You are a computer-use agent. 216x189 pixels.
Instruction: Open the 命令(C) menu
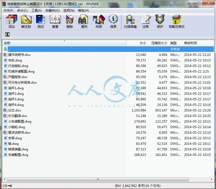coord(22,11)
